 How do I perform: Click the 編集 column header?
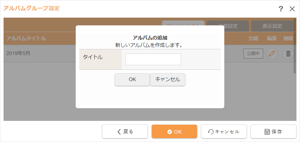[x=272, y=38]
